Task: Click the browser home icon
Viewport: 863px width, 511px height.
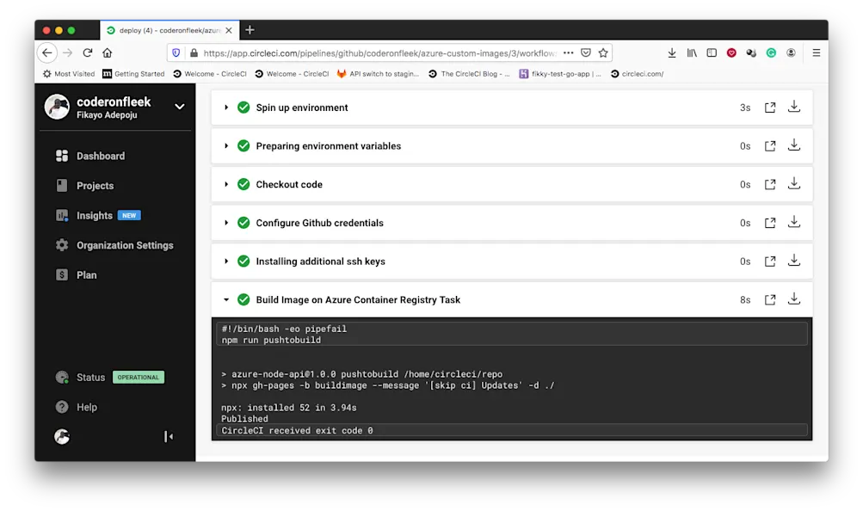Action: pos(108,52)
